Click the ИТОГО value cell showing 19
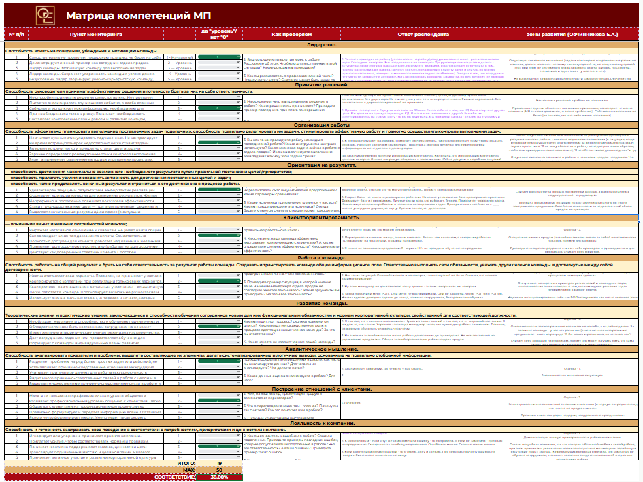 click(x=219, y=463)
